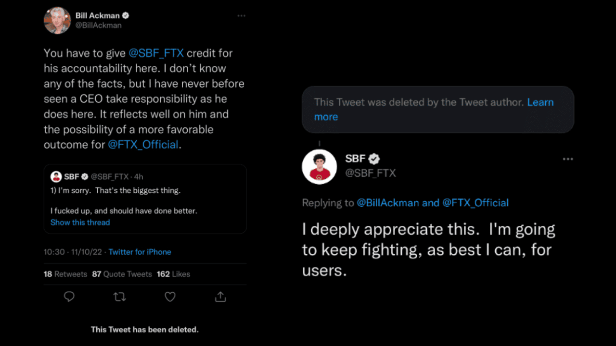Click the "Twitter for iPhone" source link

point(140,252)
